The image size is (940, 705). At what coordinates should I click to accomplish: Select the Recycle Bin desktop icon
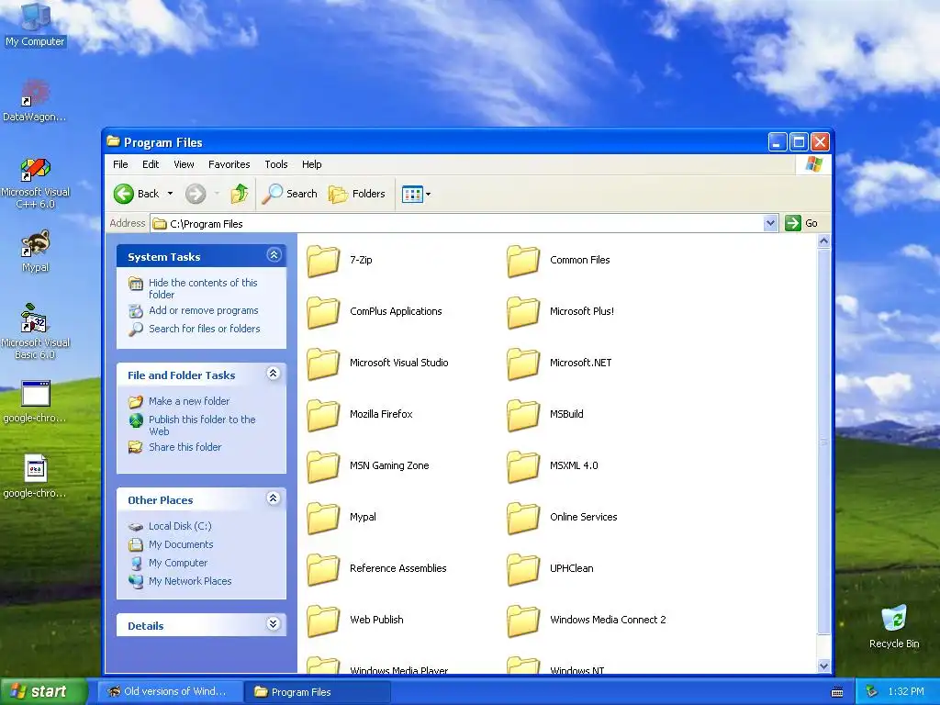pyautogui.click(x=894, y=626)
